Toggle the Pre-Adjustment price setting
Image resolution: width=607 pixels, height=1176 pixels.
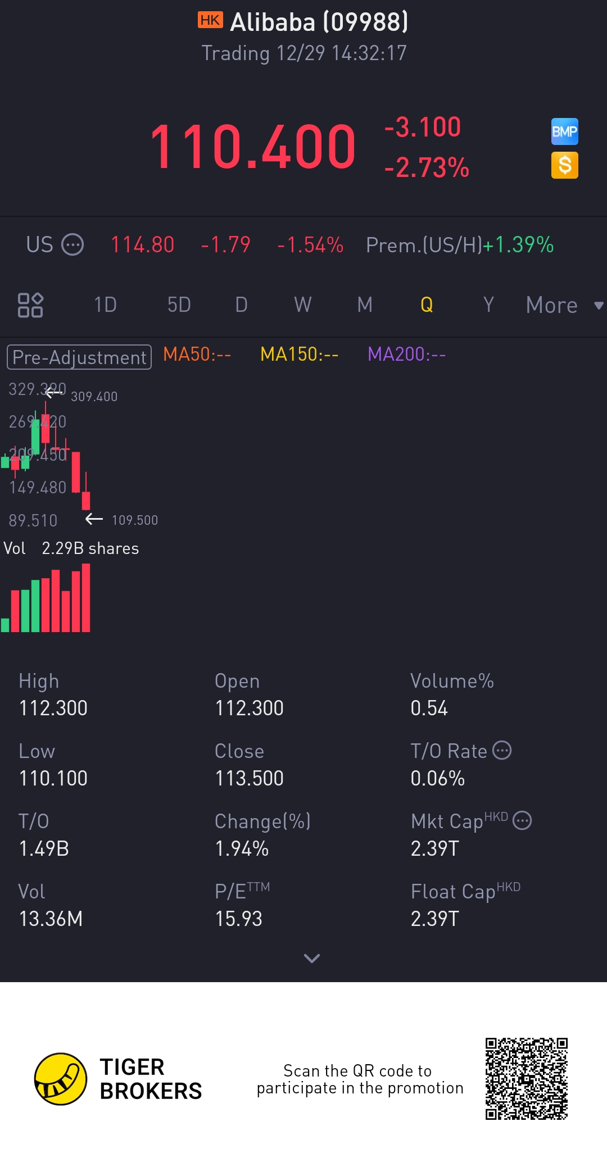click(79, 357)
